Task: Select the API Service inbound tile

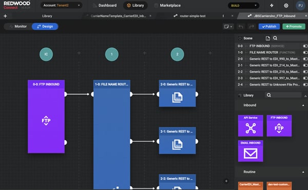Action: pos(251,126)
